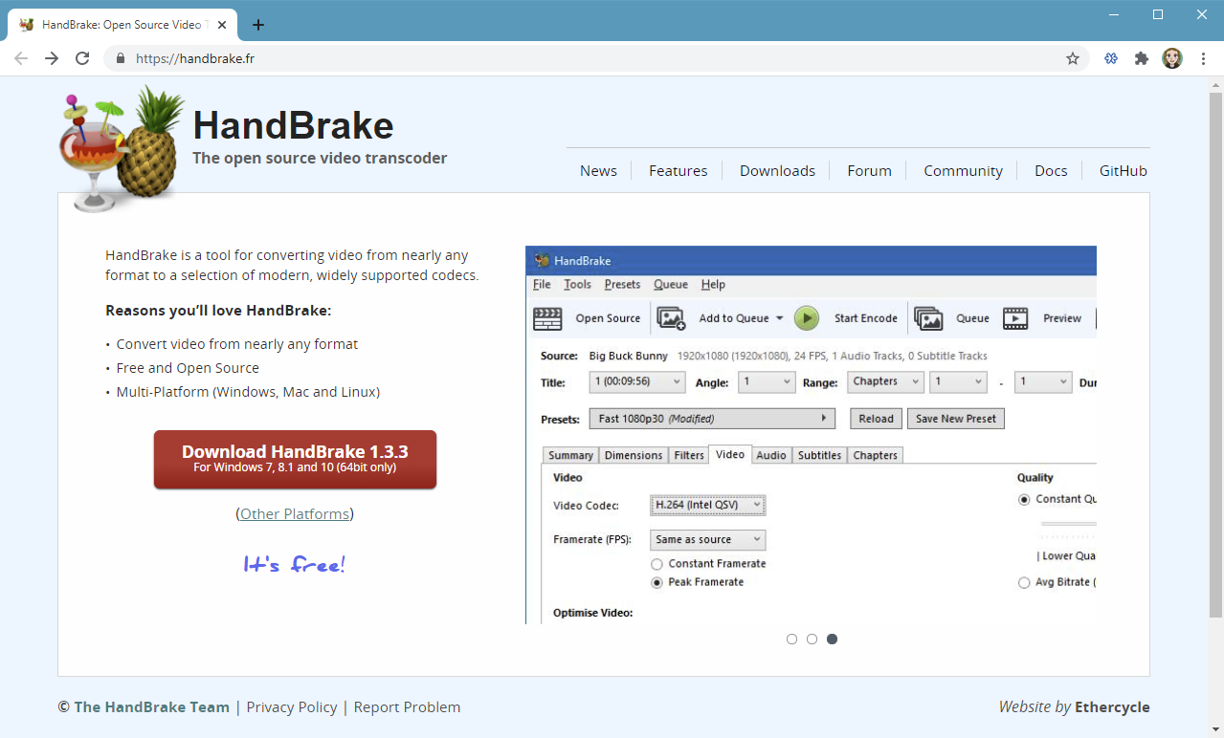Open the Presets menu

click(622, 285)
